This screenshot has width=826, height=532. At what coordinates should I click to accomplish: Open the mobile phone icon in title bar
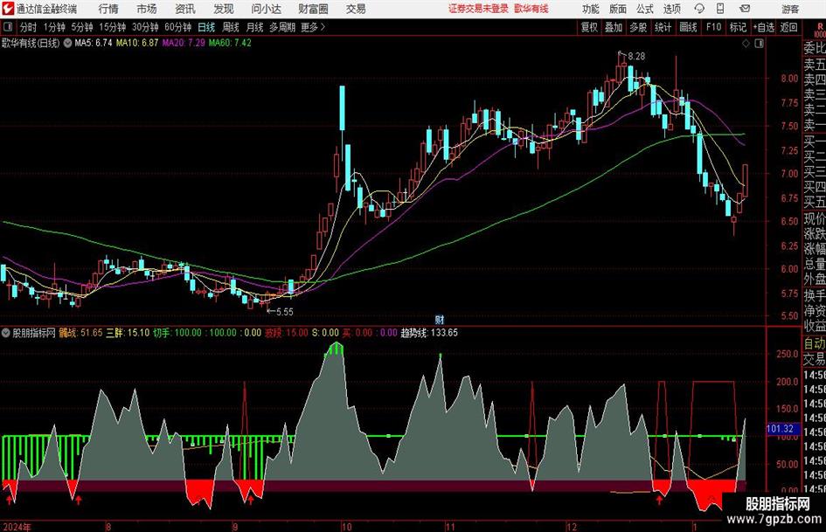(x=720, y=9)
